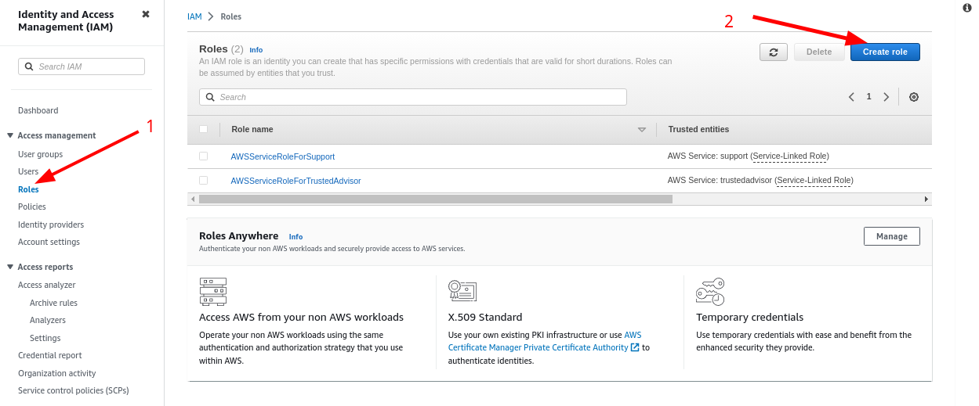The width and height of the screenshot is (979, 406).
Task: Collapse the Access reports section
Action: pyautogui.click(x=10, y=267)
